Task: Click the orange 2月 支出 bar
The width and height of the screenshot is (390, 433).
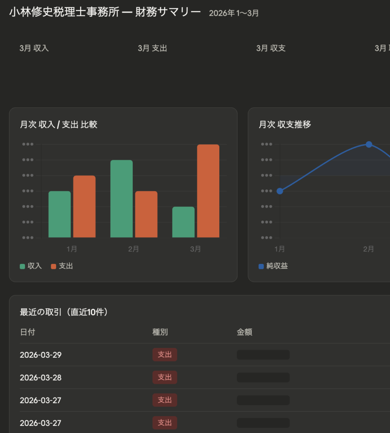Action: pos(146,214)
